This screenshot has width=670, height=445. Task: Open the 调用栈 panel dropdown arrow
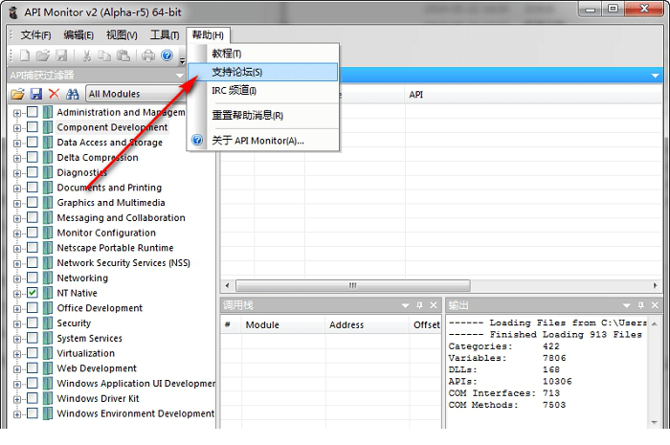(x=405, y=306)
